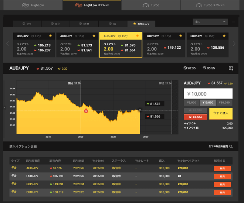Select the High 81.570 direction button
This screenshot has width=244, height=203.
coord(196,110)
